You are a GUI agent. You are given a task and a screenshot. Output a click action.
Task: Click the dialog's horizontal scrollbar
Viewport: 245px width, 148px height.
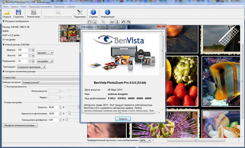pyautogui.click(x=120, y=113)
